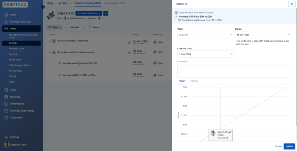This screenshot has width=297, height=152.
Task: Open Timesheets stopwatch icon
Action: point(6,118)
